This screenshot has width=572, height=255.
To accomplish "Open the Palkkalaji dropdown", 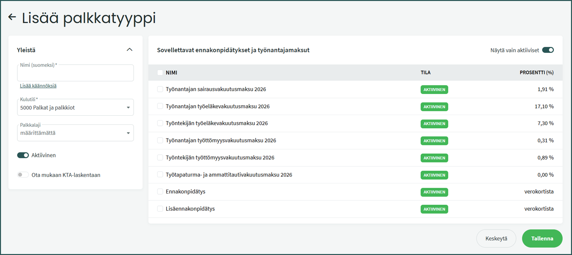I will [75, 133].
